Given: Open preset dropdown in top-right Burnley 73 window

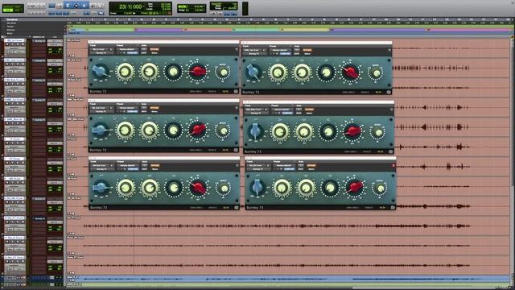Looking at the screenshot, I should (280, 50).
